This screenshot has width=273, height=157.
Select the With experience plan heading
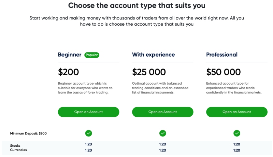(153, 55)
